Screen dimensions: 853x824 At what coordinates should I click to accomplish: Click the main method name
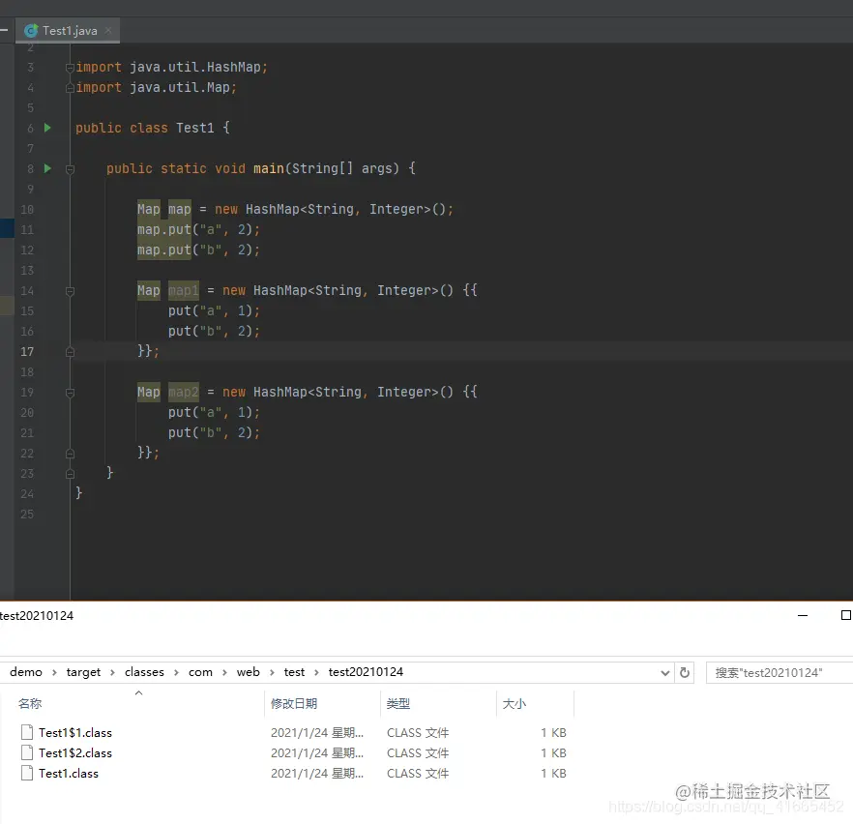coord(269,168)
